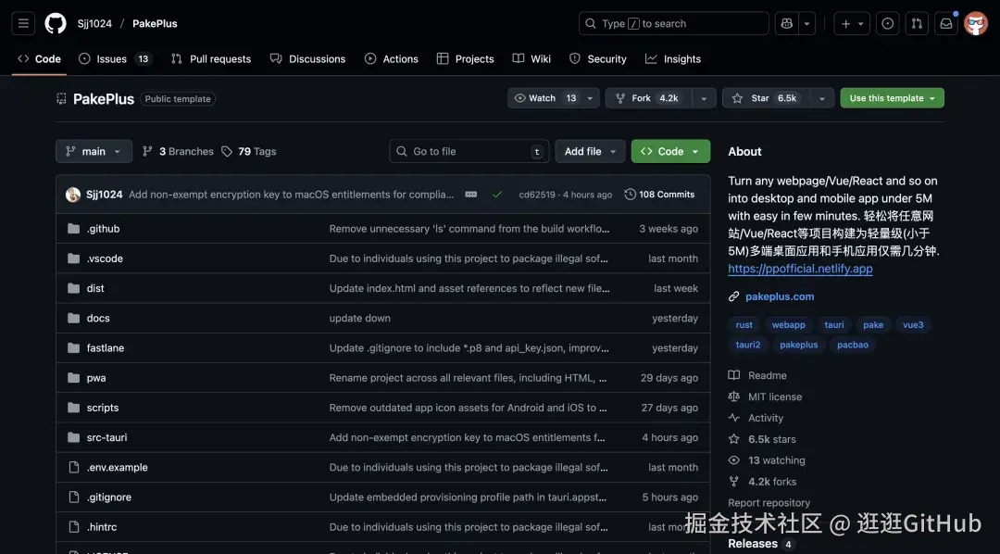
Task: View the 3 Branches link
Action: (178, 151)
